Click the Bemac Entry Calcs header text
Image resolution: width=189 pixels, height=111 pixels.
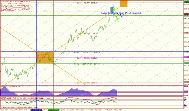point(15,4)
